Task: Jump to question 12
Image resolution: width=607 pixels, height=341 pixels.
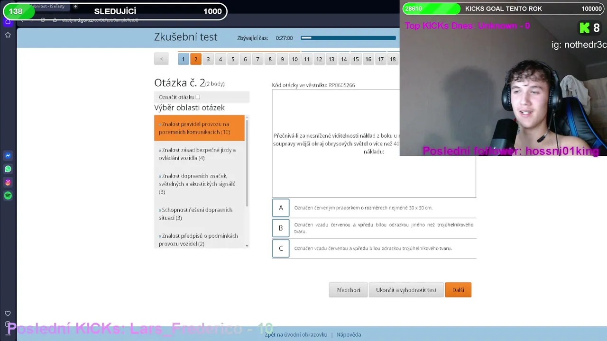Action: (319, 59)
